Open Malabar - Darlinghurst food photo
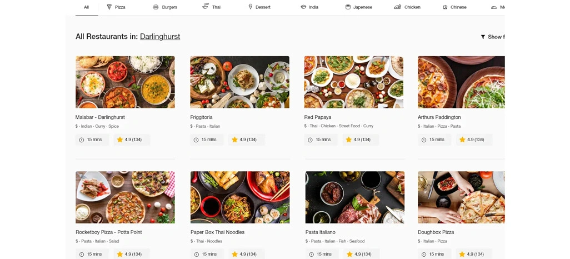Screen dimensions: 570x259 tap(125, 82)
